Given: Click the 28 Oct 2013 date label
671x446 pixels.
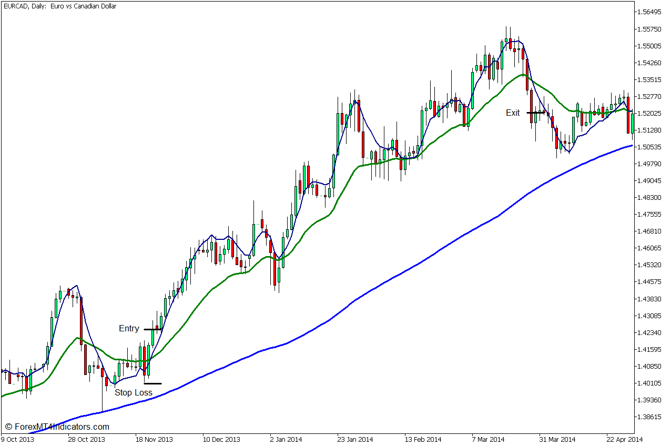Looking at the screenshot, I should [86, 439].
